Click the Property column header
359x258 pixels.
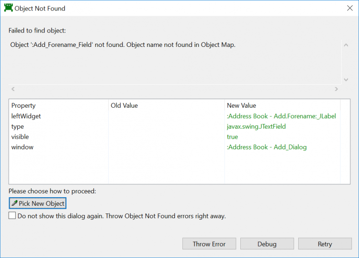23,105
